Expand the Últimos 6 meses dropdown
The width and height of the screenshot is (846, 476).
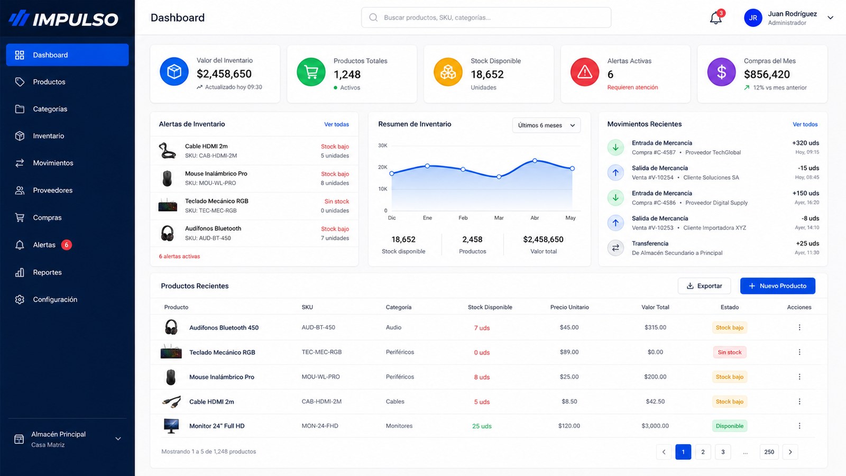pos(547,125)
